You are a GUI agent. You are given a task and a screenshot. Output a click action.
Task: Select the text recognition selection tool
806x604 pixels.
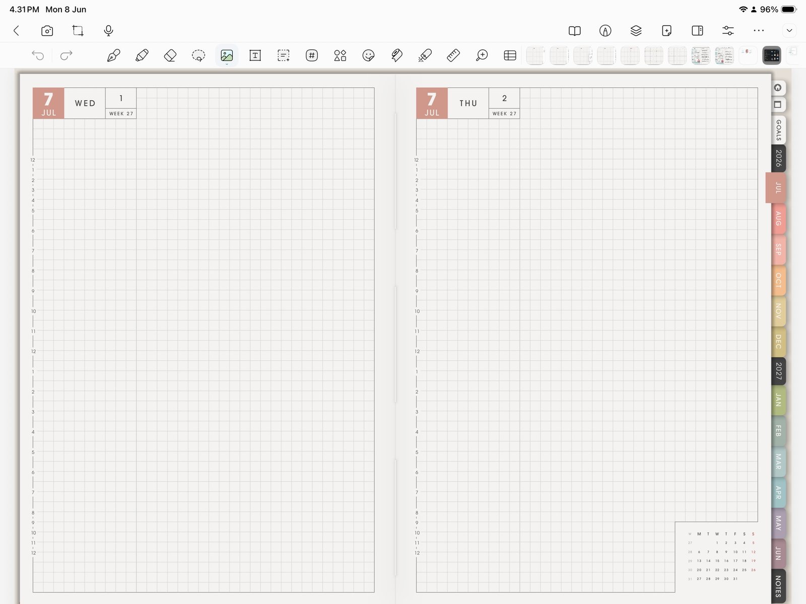(x=284, y=55)
